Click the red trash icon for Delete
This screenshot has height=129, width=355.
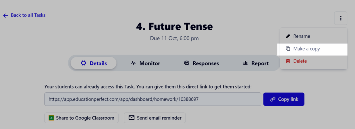point(288,61)
